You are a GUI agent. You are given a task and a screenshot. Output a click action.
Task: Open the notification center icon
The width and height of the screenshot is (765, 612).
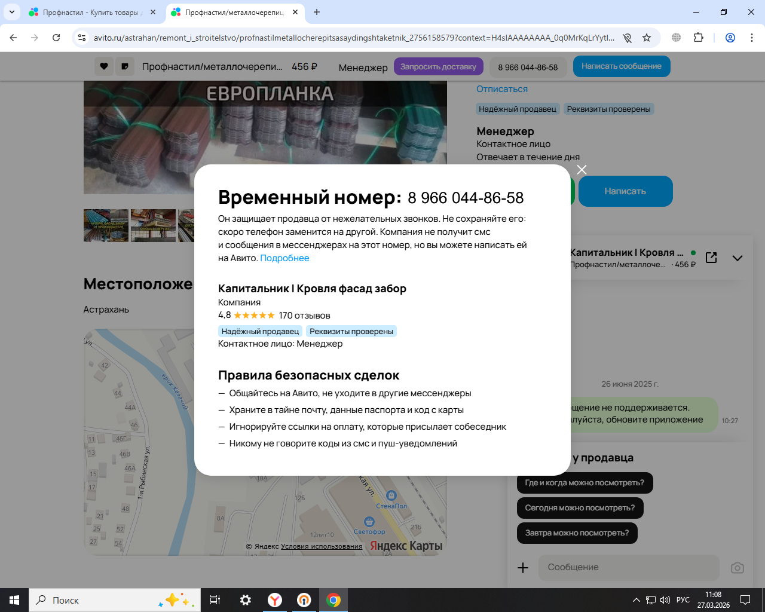(745, 600)
